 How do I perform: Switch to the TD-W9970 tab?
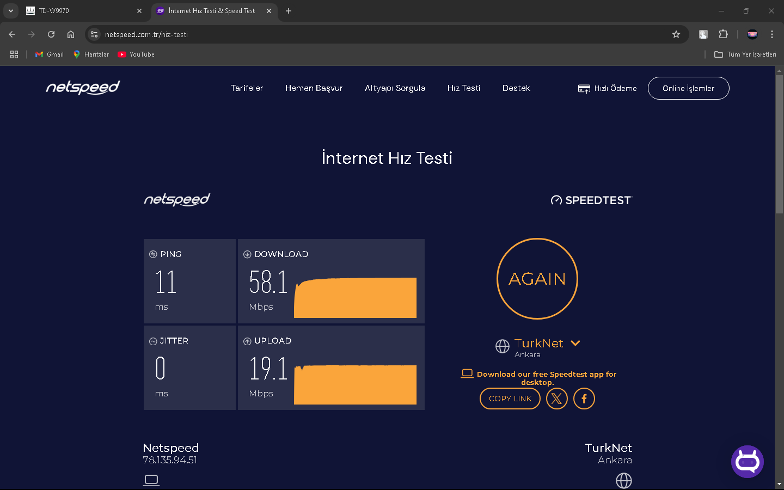84,11
